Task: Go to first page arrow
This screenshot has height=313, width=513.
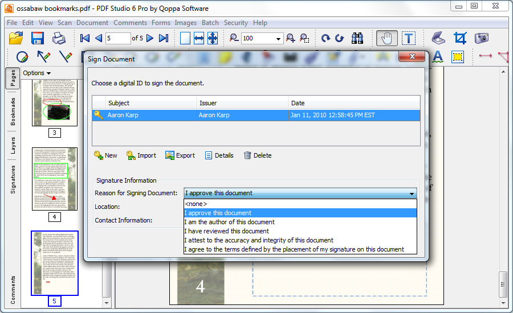Action: pyautogui.click(x=85, y=38)
